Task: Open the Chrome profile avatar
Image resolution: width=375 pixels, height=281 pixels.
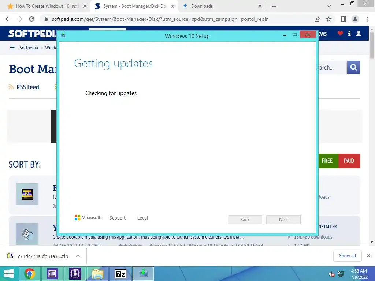Action: pos(355,19)
